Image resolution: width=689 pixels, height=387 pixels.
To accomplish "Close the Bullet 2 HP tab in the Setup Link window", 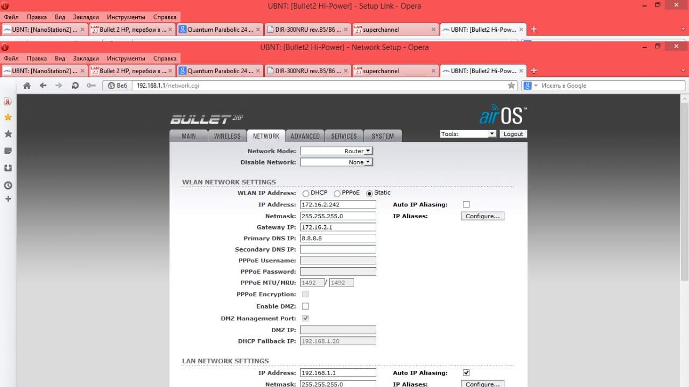I will click(x=170, y=30).
